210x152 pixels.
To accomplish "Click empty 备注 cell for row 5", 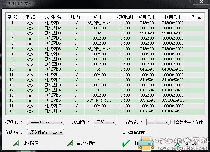I will 196,43.
